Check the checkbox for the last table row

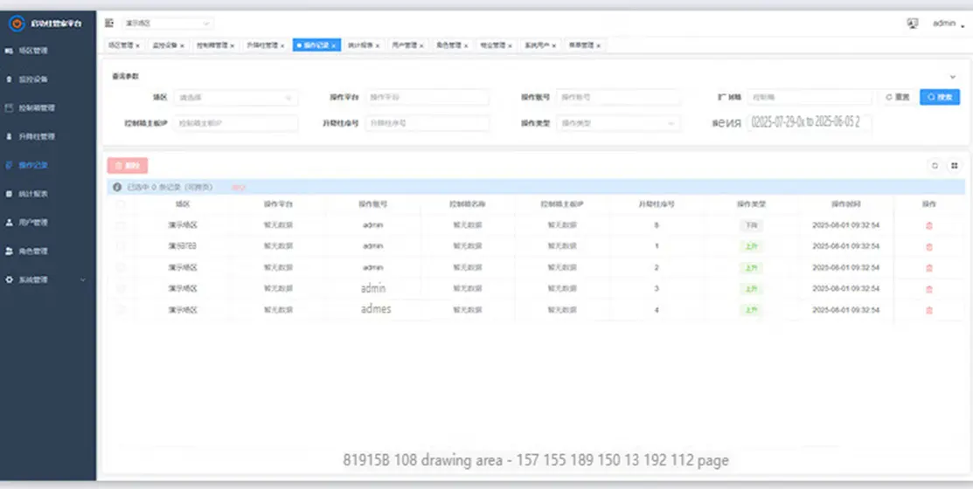[121, 310]
